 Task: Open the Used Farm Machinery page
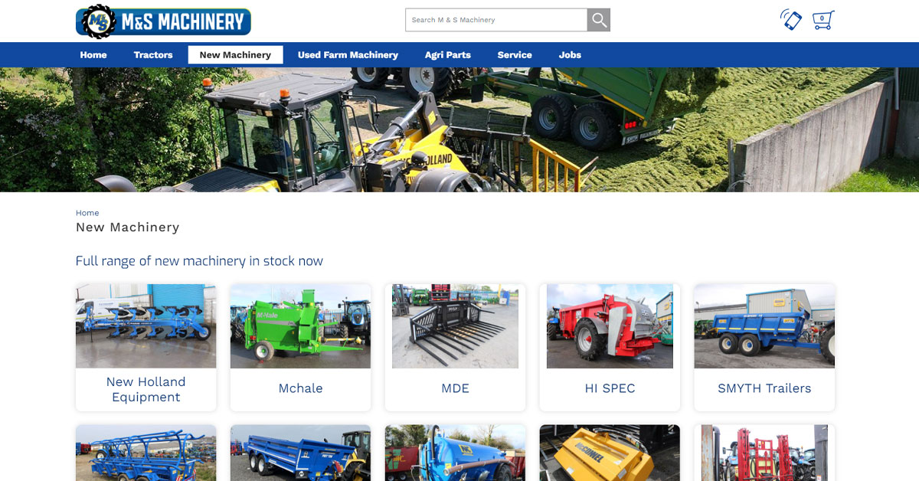coord(348,54)
